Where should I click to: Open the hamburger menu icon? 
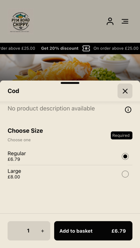(x=125, y=21)
